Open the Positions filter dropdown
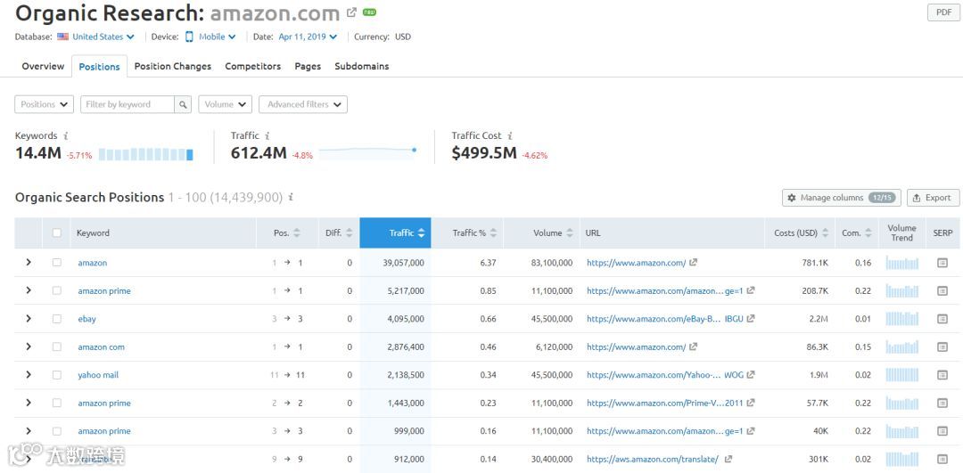963x473 pixels. pos(44,104)
